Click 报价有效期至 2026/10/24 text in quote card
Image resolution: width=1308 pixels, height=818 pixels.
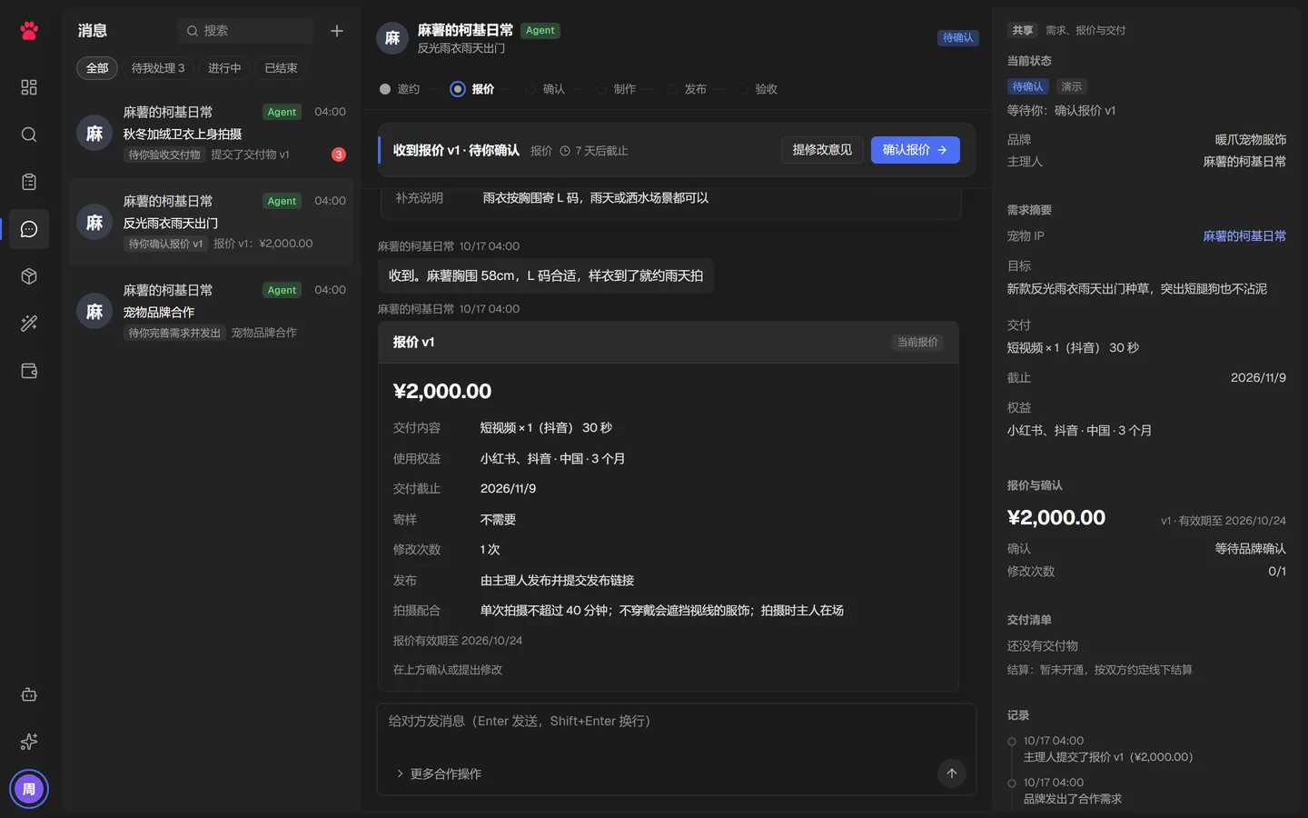pyautogui.click(x=458, y=641)
